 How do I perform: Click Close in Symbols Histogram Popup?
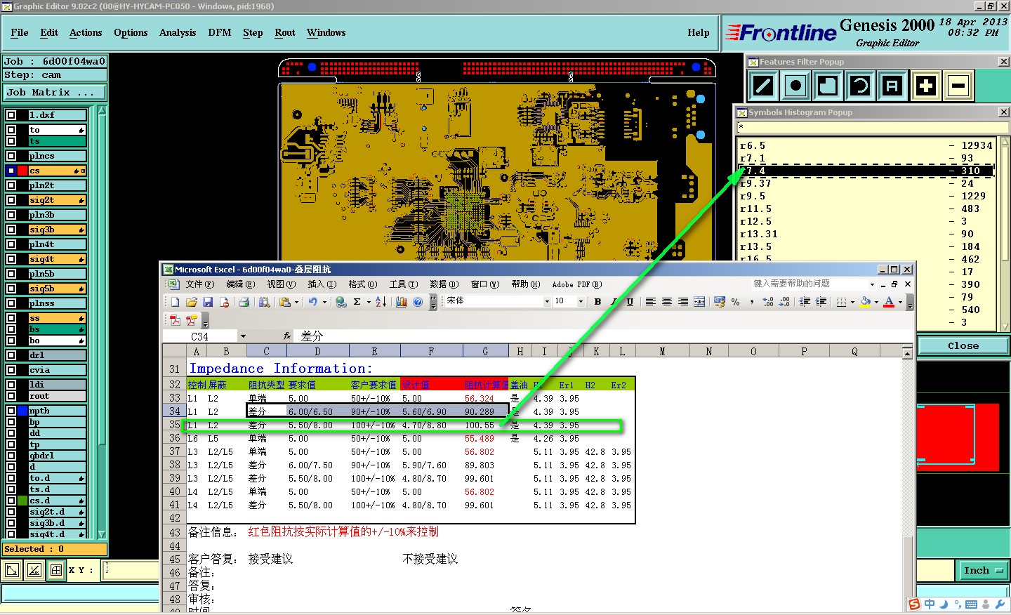click(x=963, y=345)
